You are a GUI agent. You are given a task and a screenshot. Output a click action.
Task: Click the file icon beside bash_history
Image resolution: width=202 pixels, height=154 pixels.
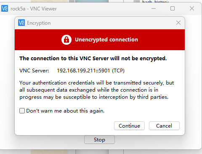[137, 2]
